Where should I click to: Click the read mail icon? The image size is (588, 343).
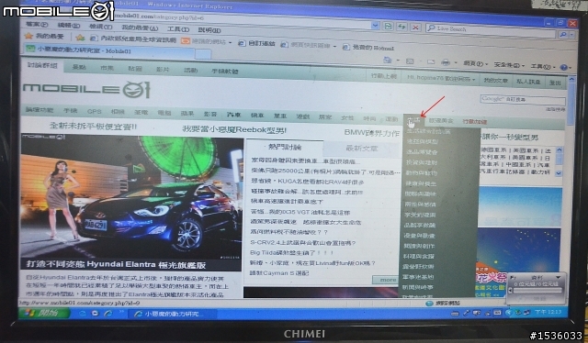(431, 62)
